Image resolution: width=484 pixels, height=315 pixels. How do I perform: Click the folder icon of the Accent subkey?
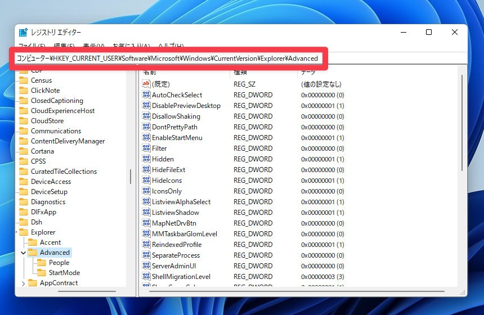33,242
